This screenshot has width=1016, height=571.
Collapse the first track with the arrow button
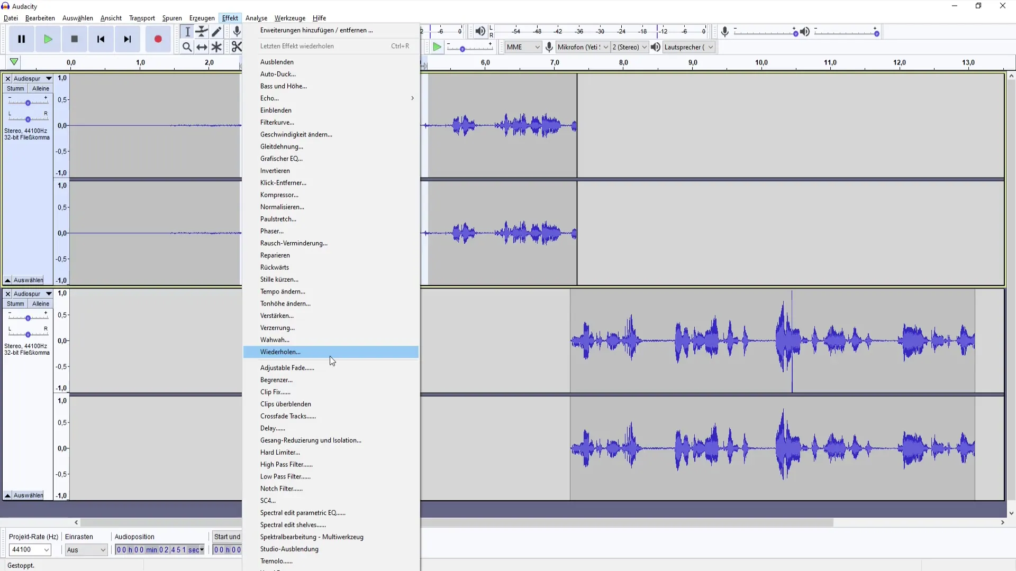[7, 280]
